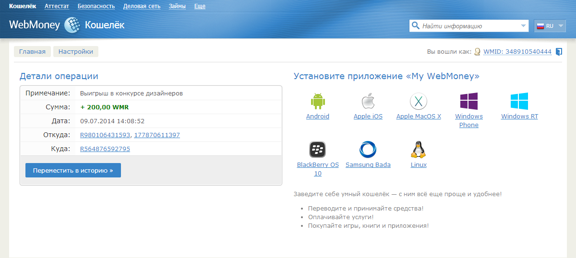Click bullet Покупайте игры, книги и приложения!
This screenshot has height=258, width=576.
pos(368,225)
